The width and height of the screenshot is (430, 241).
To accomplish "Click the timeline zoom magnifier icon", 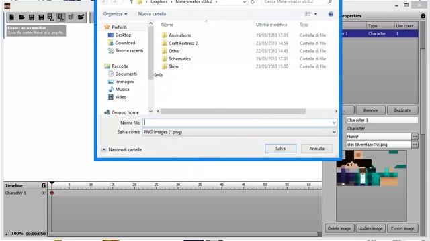I will coord(7,234).
